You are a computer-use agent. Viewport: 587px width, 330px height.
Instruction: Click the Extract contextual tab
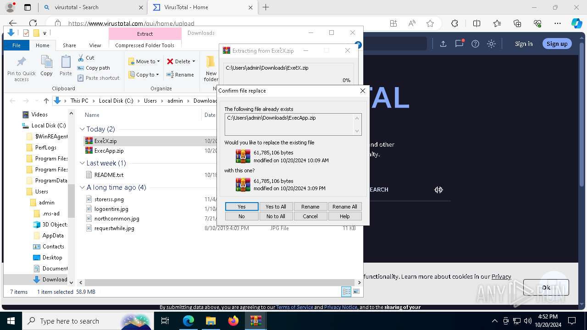[x=145, y=34]
